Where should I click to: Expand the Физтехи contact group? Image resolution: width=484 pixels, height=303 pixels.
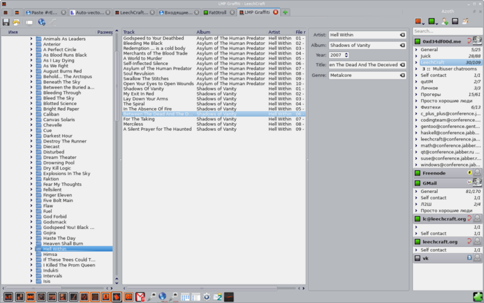pyautogui.click(x=416, y=107)
